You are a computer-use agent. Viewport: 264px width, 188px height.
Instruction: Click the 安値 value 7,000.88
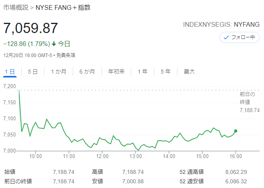point(133,181)
